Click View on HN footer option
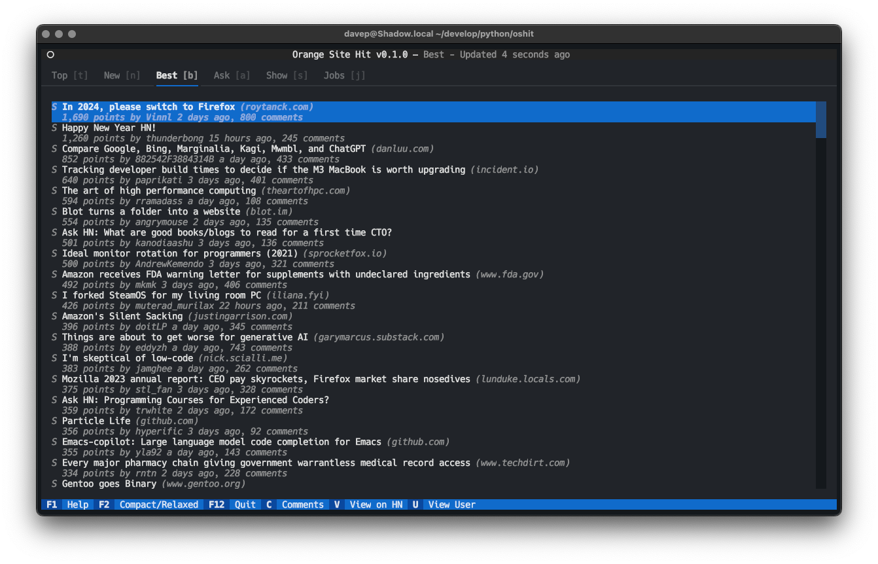The width and height of the screenshot is (878, 564). (x=376, y=504)
